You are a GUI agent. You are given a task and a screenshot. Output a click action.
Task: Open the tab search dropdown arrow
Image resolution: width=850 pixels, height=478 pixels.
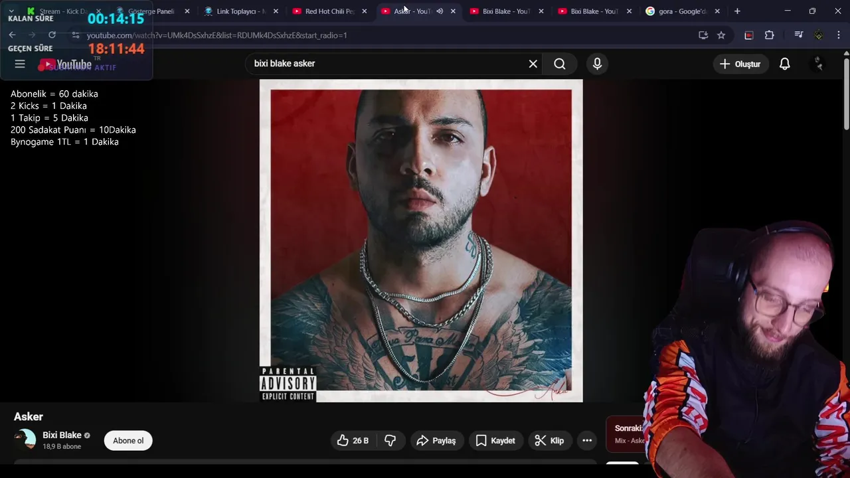pyautogui.click(x=11, y=11)
